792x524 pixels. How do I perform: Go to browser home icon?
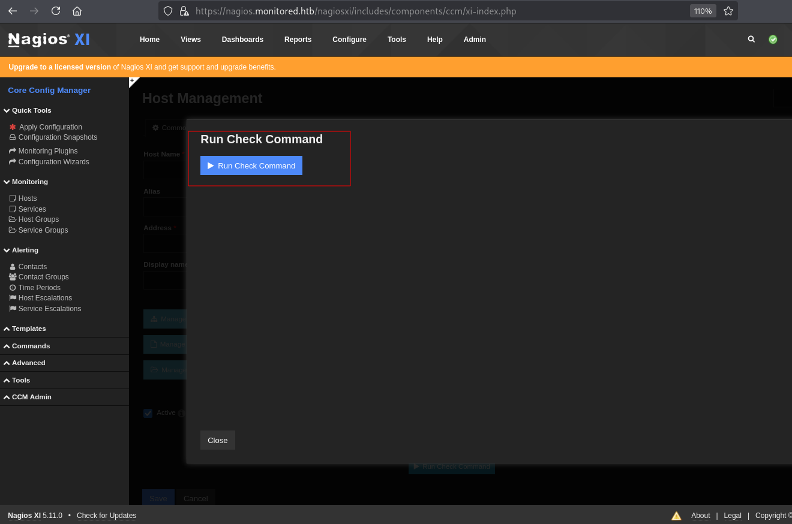click(x=77, y=11)
